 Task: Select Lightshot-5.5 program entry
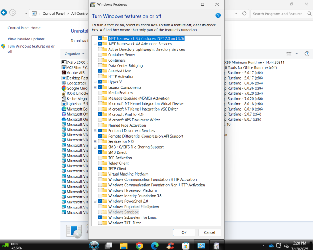click(75, 103)
